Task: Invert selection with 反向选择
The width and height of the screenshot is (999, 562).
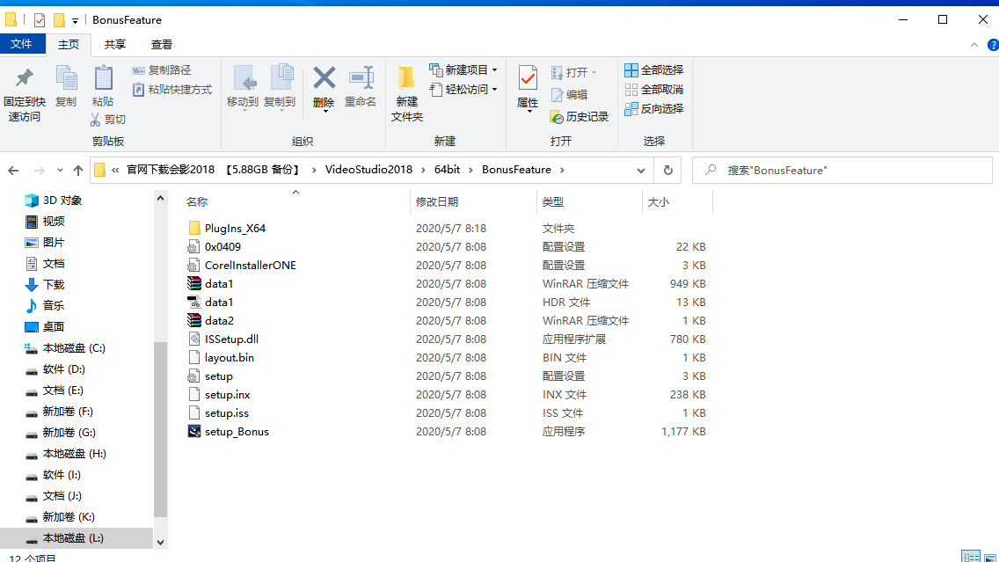Action: (x=654, y=108)
